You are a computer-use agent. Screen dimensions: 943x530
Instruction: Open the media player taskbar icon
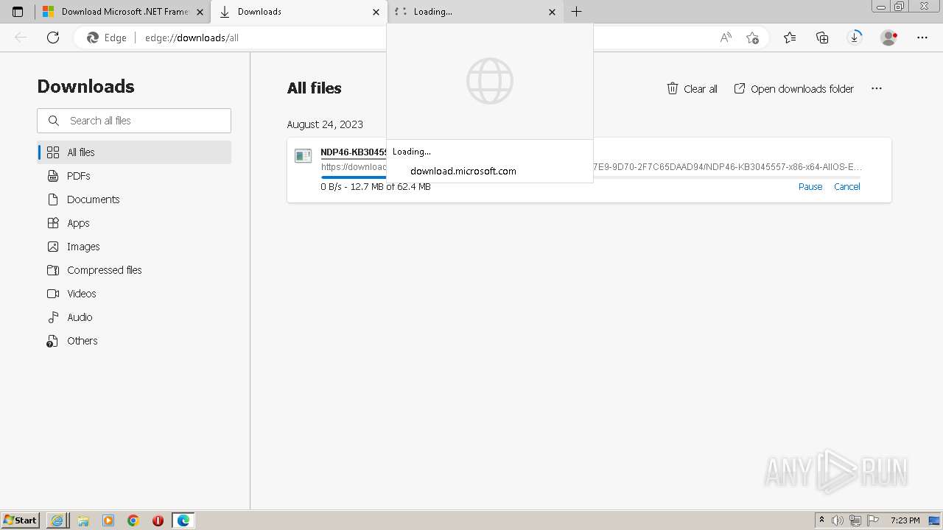(108, 520)
